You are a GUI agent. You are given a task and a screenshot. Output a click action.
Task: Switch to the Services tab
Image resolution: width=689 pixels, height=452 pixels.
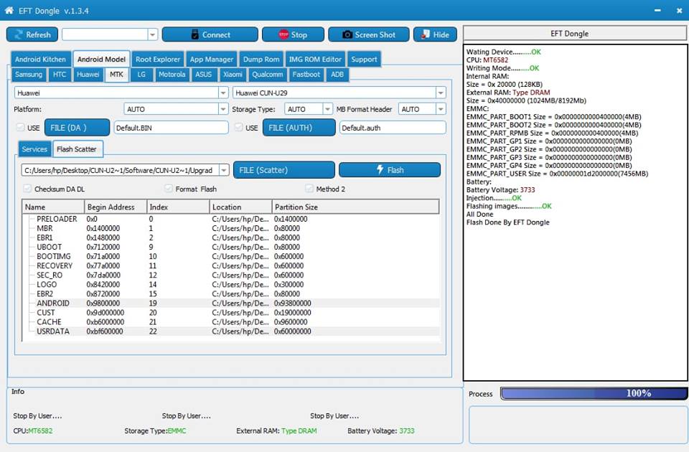tap(34, 149)
